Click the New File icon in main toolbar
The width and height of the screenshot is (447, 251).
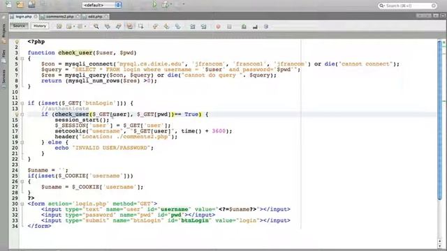click(9, 4)
